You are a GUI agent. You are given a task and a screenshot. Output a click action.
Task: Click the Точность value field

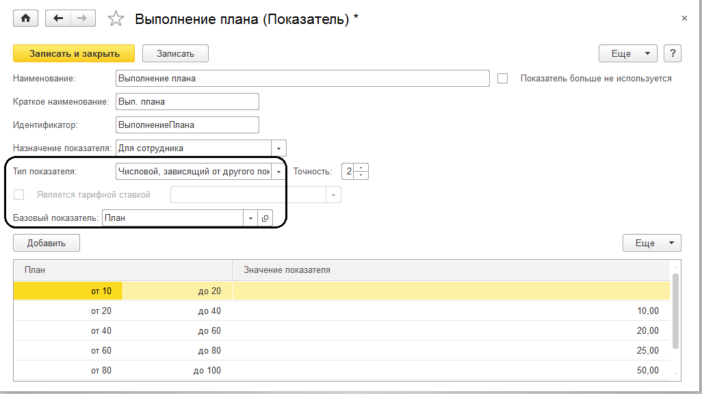(x=348, y=172)
